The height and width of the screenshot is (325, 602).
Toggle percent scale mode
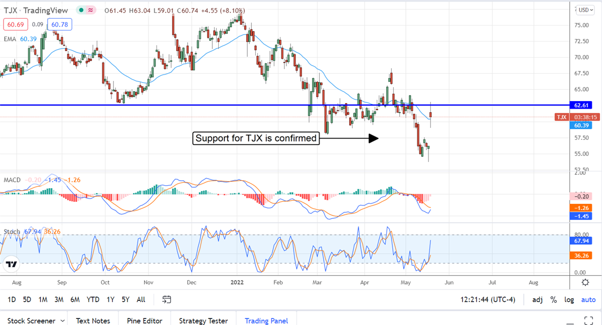(x=553, y=299)
